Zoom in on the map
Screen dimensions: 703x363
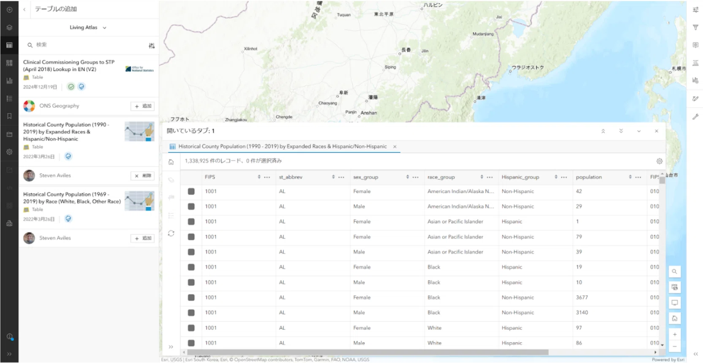[x=675, y=334]
